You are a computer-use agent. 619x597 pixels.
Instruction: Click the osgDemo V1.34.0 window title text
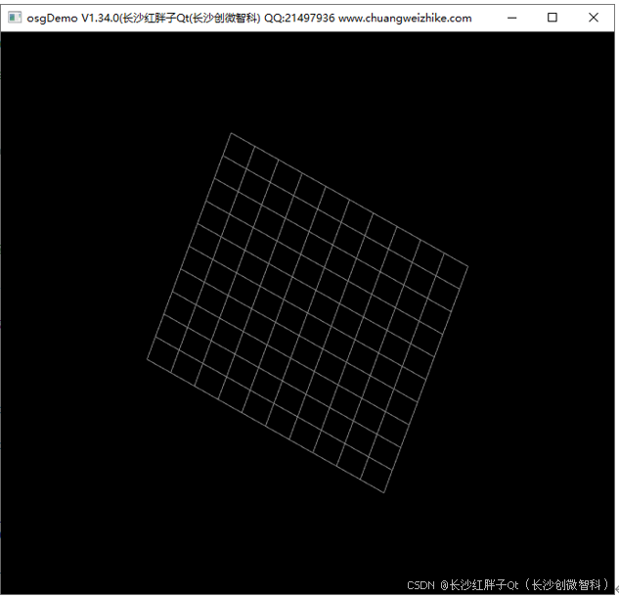click(249, 18)
